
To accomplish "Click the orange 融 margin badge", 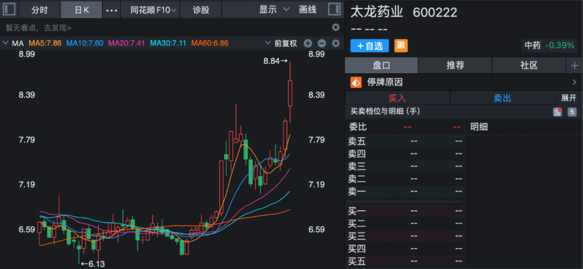I will (x=401, y=46).
